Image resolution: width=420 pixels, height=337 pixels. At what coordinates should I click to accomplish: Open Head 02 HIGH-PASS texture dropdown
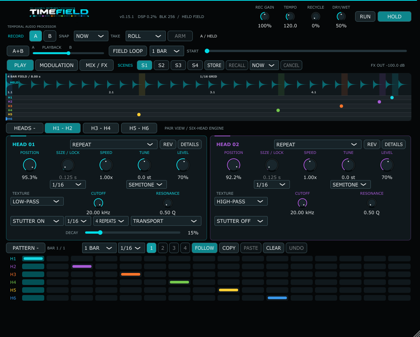click(x=241, y=201)
